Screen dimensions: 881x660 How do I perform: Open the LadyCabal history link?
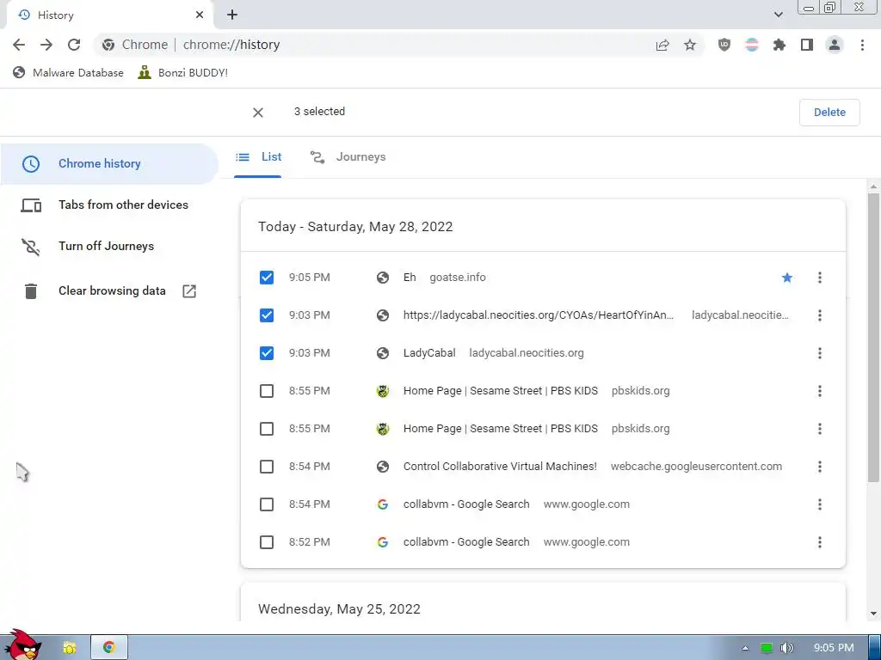click(x=429, y=353)
